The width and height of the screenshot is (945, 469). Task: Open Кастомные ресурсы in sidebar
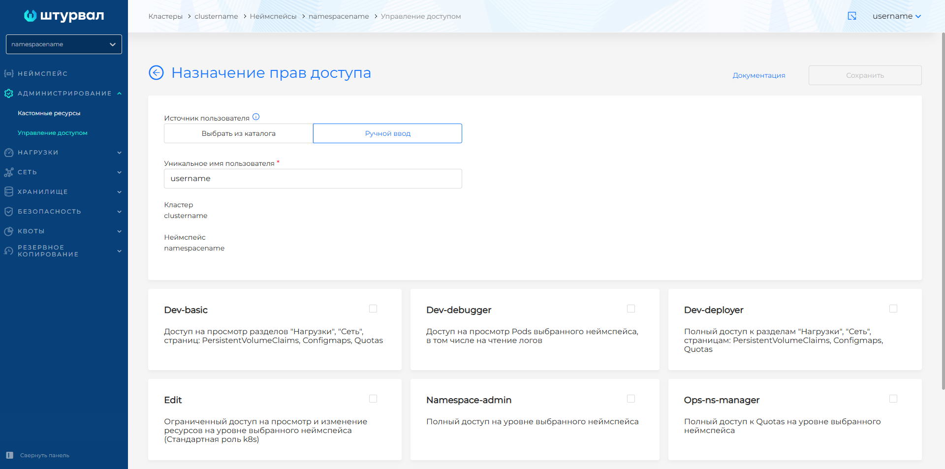49,113
